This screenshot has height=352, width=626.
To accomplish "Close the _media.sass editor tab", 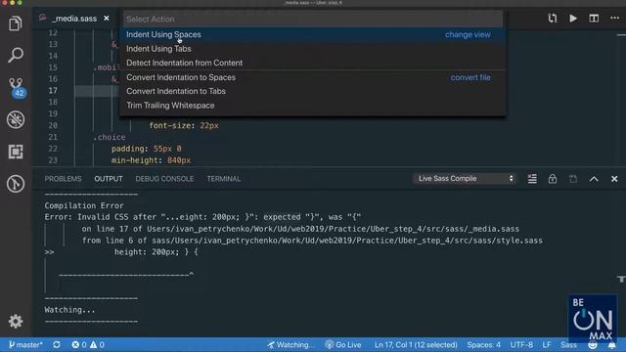I will [x=107, y=19].
